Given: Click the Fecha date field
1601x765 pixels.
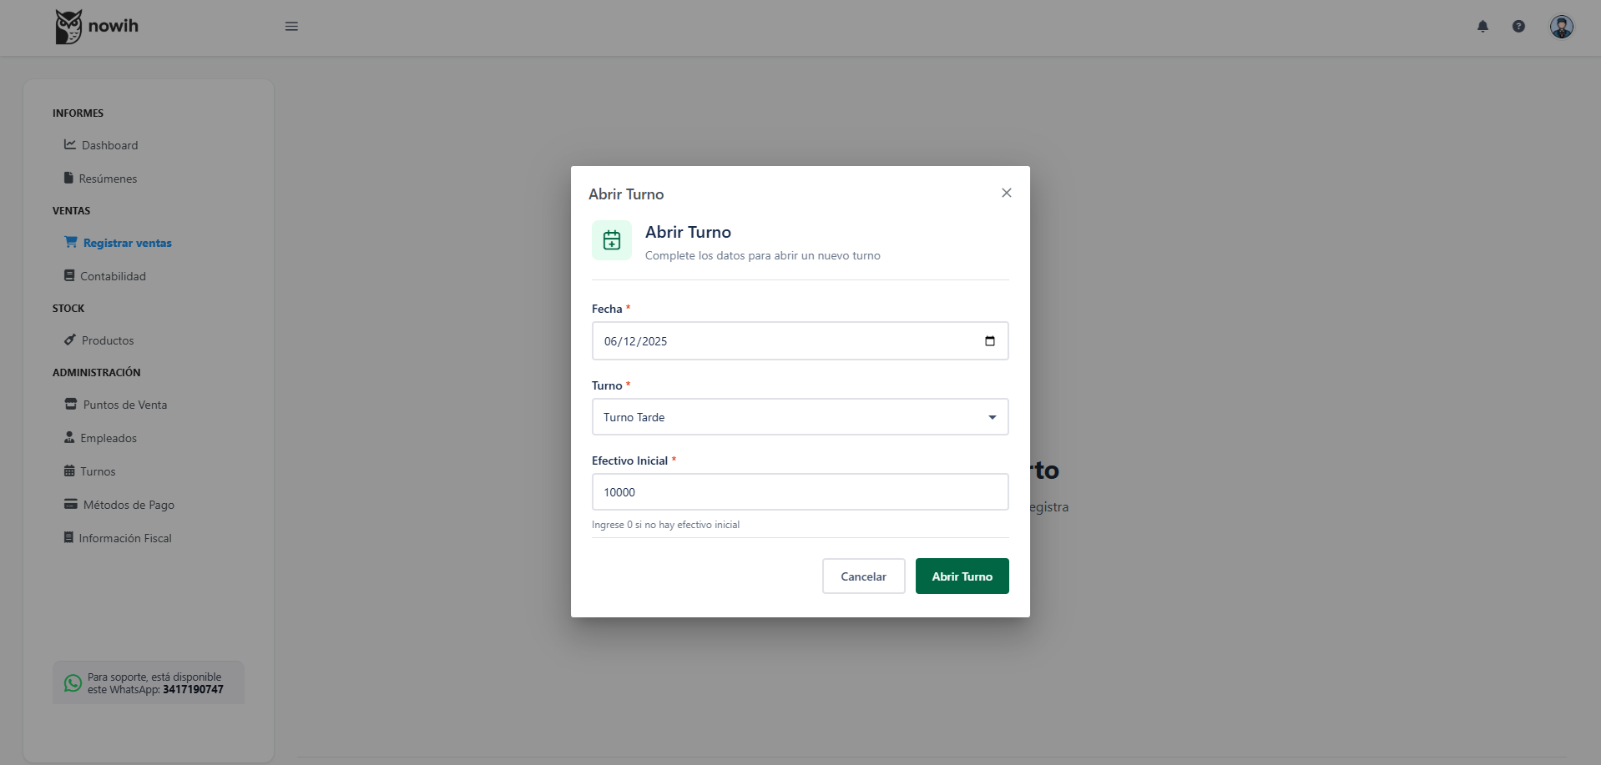Looking at the screenshot, I should point(785,341).
